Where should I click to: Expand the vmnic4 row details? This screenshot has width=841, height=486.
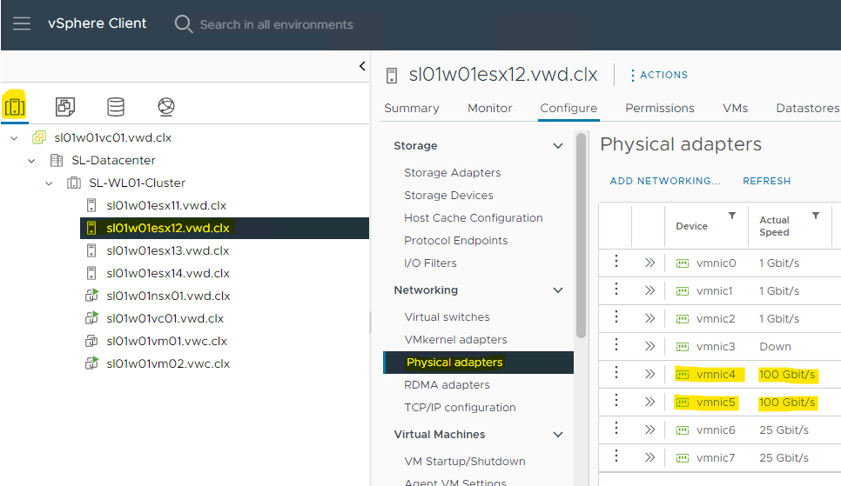[649, 375]
